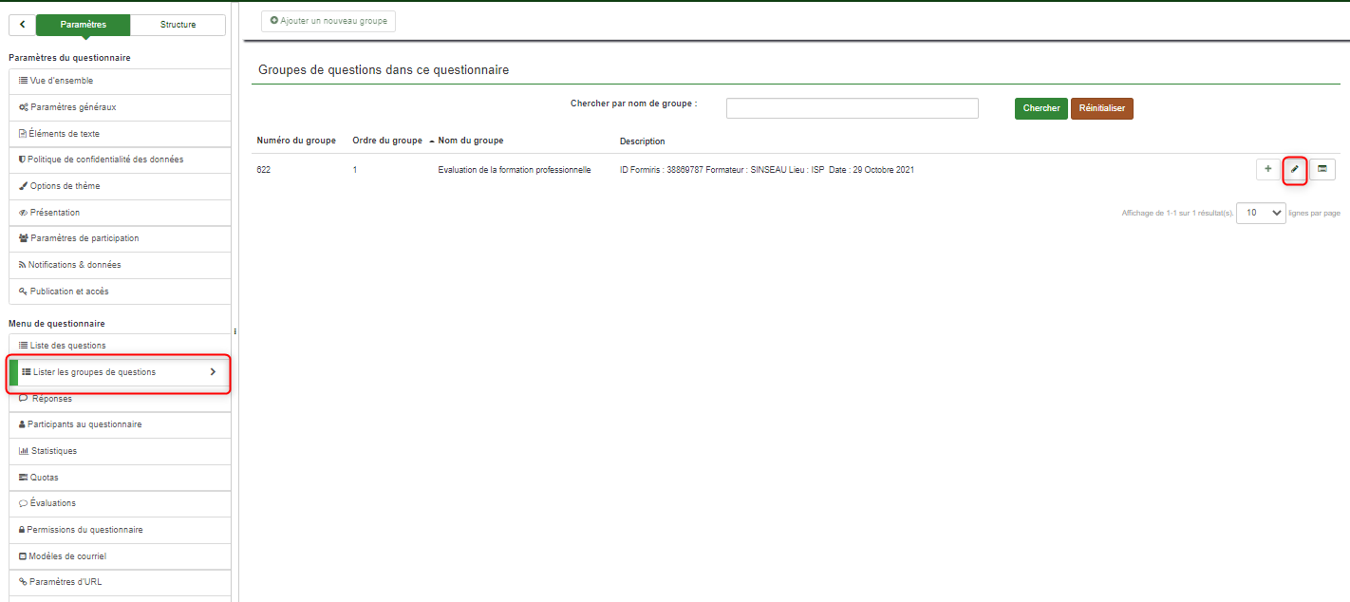Open Présentation settings
Screen dimensions: 1350x602
[55, 213]
